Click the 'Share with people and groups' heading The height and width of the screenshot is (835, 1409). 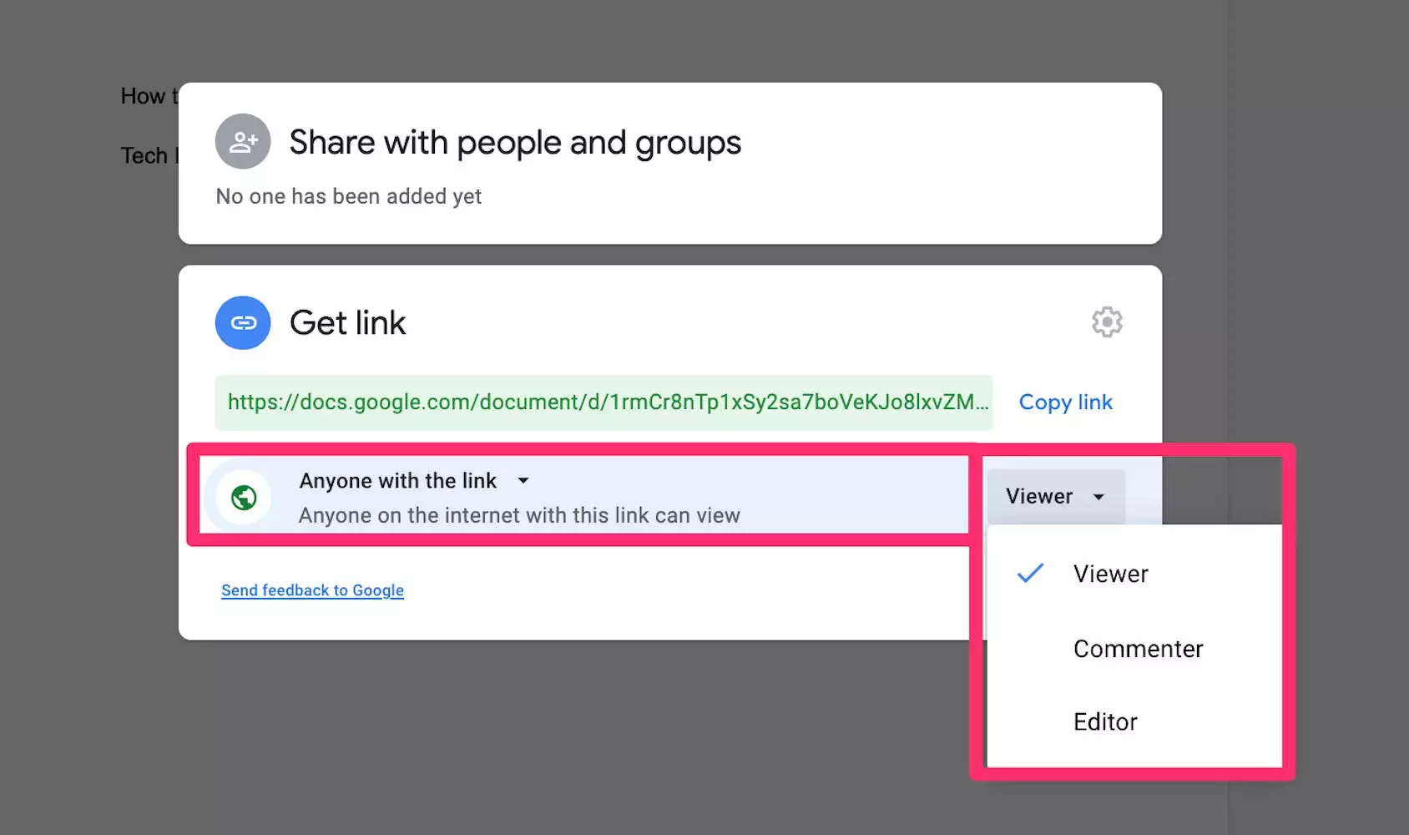pyautogui.click(x=515, y=143)
